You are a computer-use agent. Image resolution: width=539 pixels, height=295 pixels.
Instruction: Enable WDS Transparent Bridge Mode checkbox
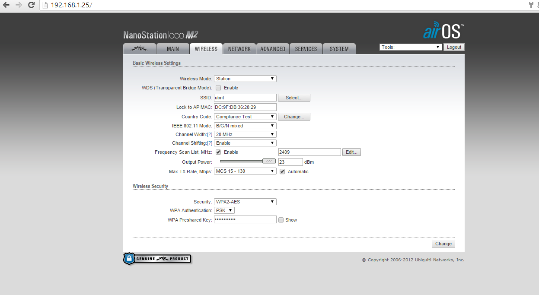click(218, 88)
